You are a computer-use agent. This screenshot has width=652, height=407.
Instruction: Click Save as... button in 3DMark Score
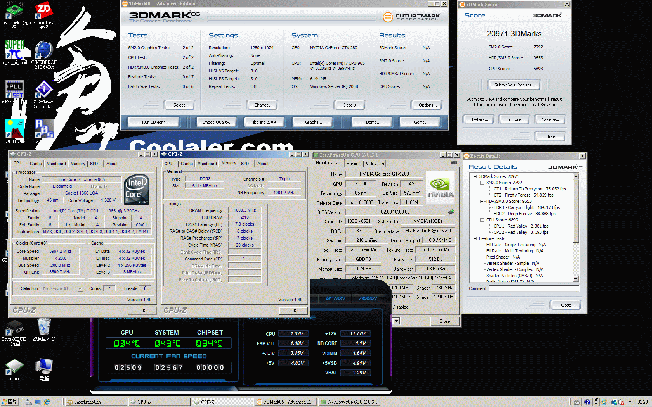551,119
